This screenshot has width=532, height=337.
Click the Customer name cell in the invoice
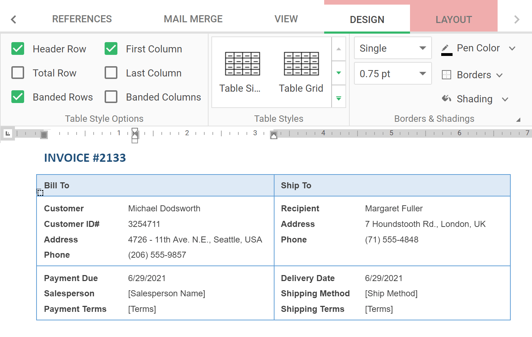coord(164,209)
